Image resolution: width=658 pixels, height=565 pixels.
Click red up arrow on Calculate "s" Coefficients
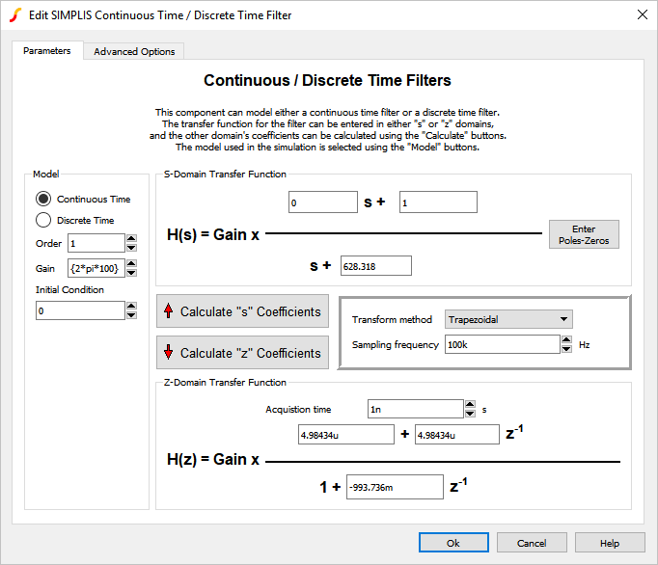click(168, 311)
